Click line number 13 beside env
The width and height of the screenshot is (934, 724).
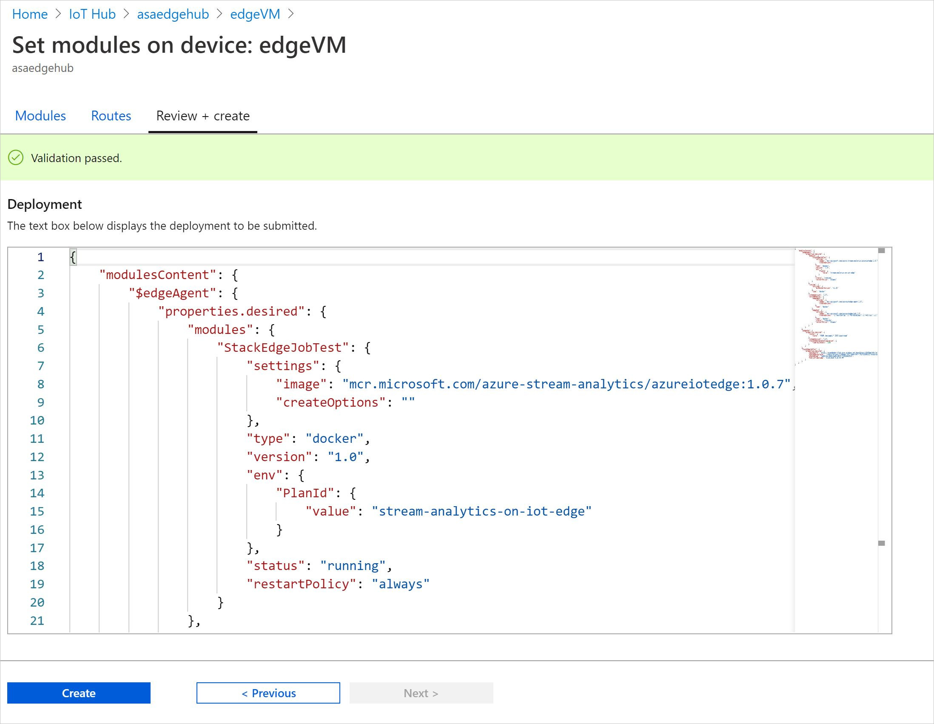click(37, 475)
